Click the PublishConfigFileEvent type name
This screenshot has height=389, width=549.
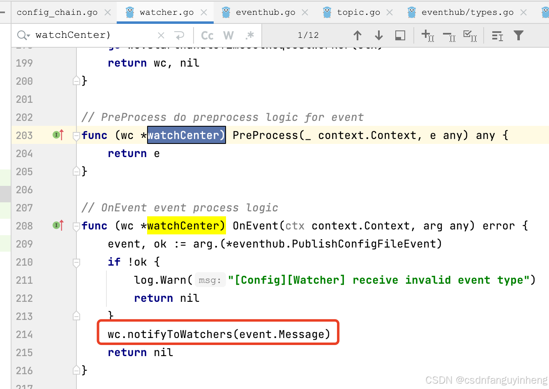[x=364, y=244]
